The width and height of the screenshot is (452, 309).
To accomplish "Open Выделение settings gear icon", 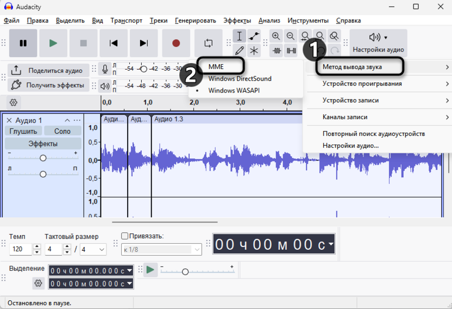I will (39, 283).
